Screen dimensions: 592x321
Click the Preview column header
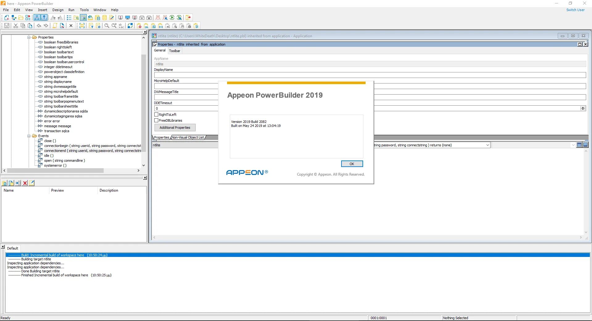tap(73, 190)
